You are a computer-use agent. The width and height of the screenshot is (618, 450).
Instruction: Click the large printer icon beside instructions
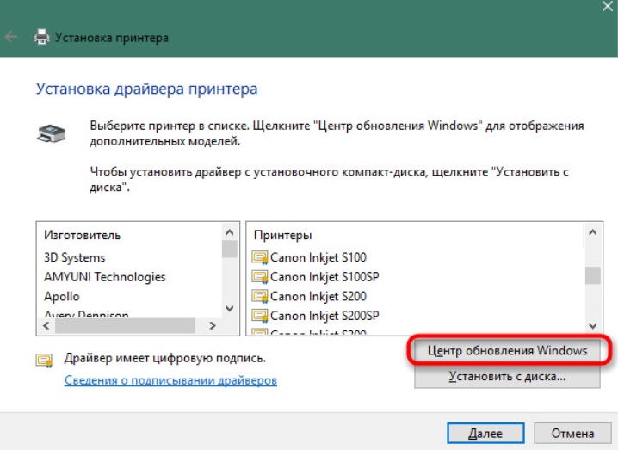click(51, 133)
